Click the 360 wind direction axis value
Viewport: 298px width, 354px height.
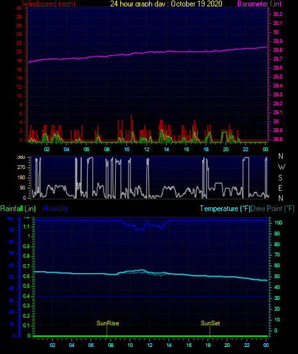pyautogui.click(x=21, y=158)
